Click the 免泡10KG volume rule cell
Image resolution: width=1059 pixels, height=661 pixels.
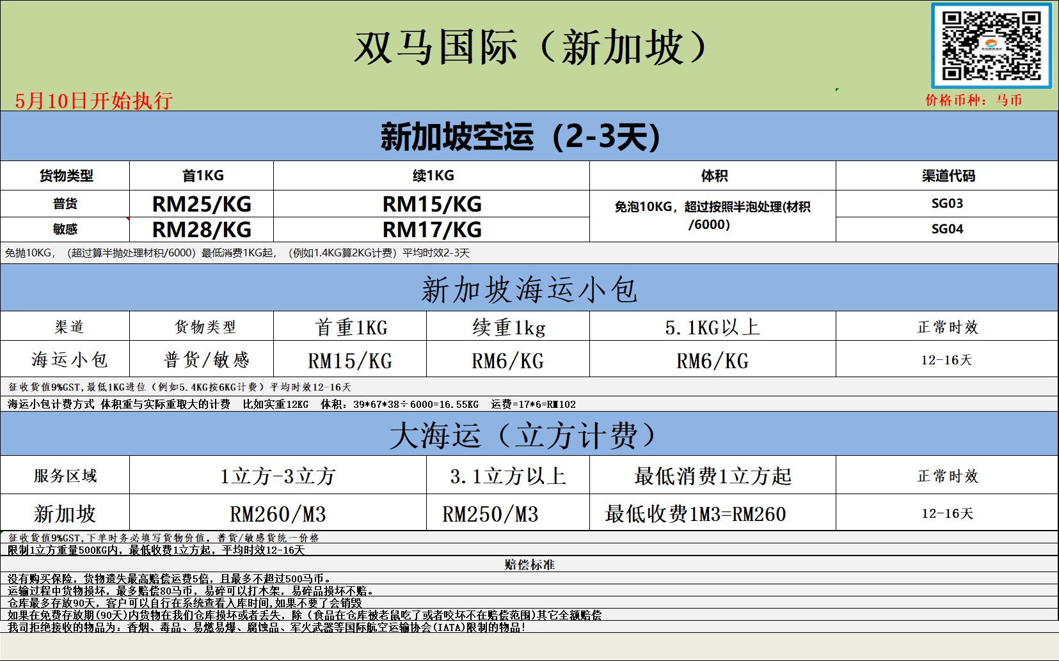pyautogui.click(x=713, y=216)
